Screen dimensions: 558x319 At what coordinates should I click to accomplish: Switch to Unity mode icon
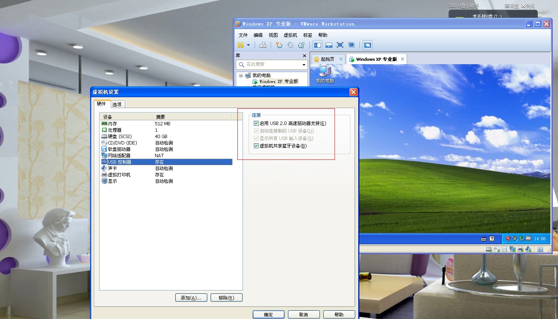351,45
